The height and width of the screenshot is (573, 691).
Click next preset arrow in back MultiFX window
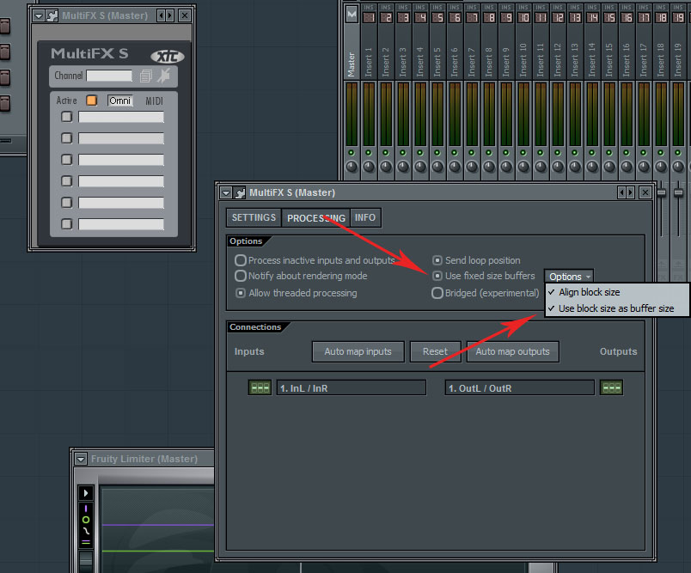(170, 15)
